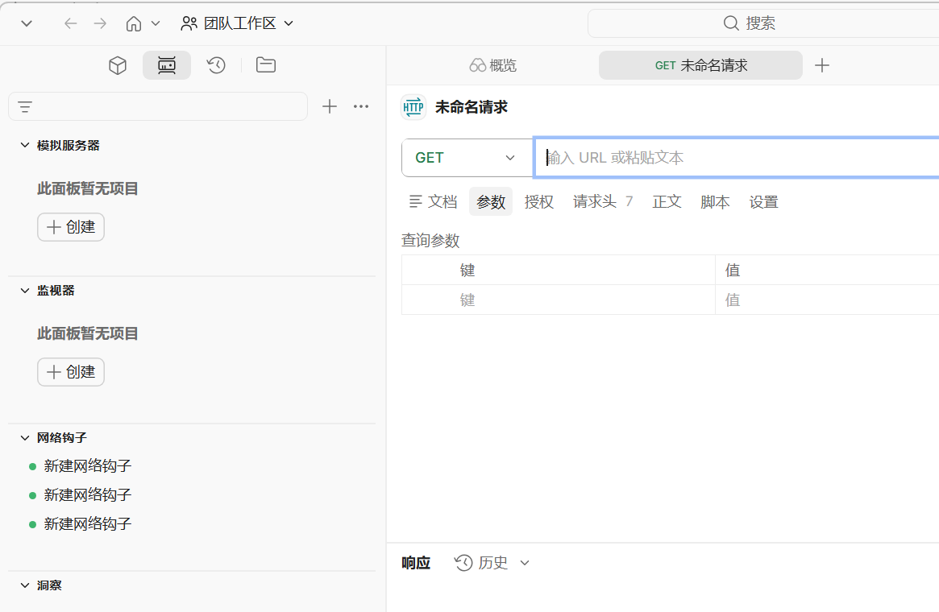The width and height of the screenshot is (939, 612).
Task: Click the HTTP request icon
Action: click(x=413, y=108)
